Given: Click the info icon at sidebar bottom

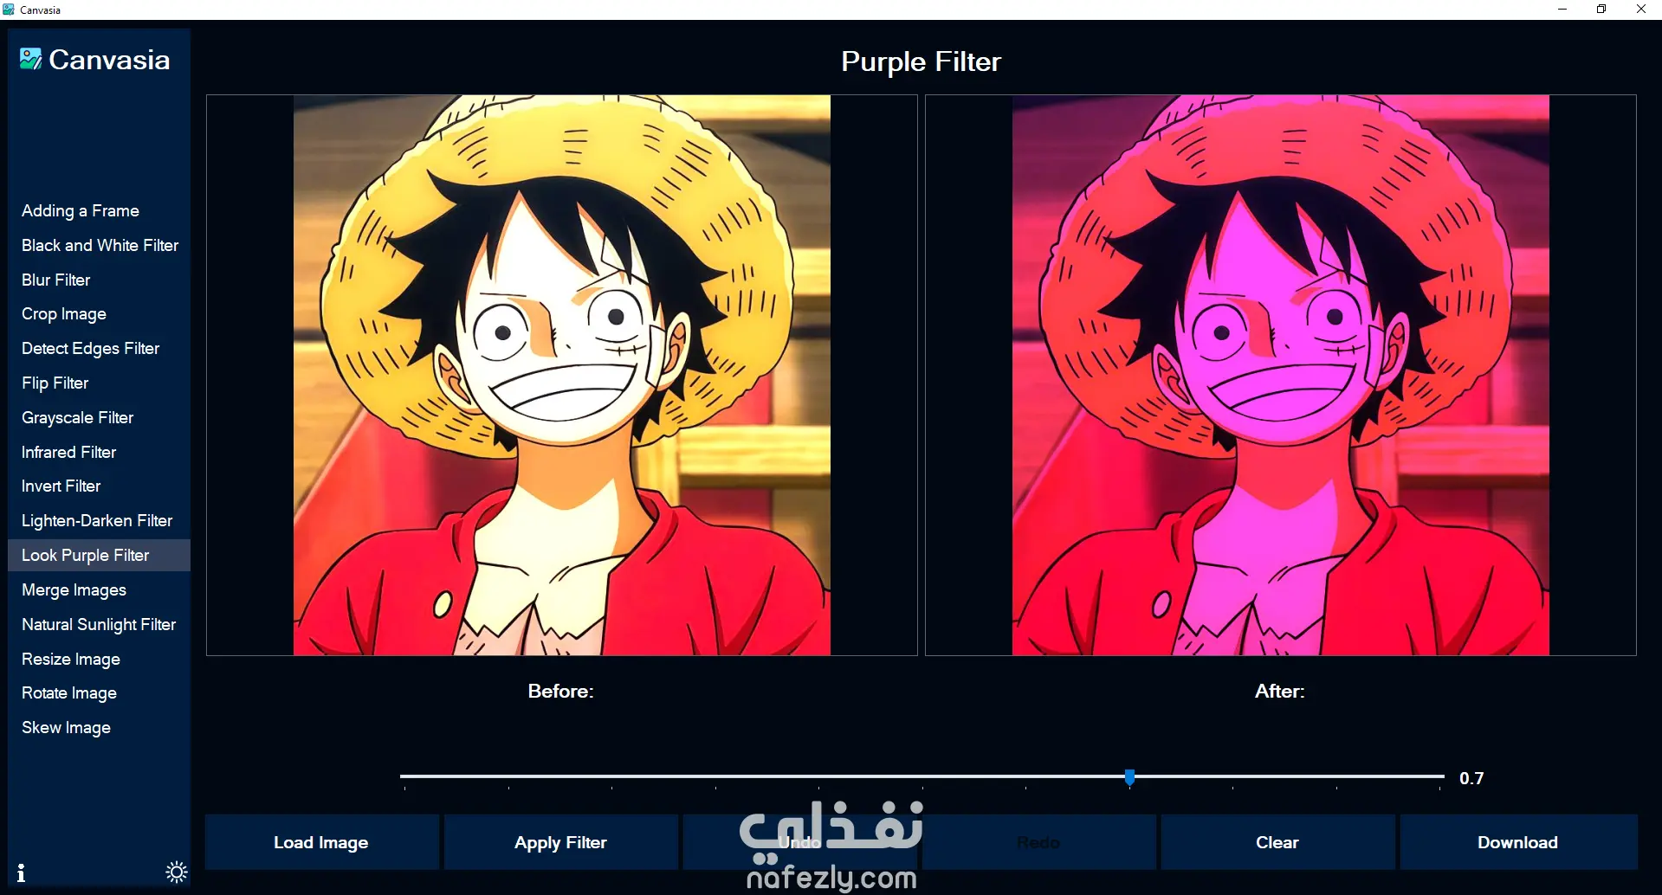Looking at the screenshot, I should 21,872.
